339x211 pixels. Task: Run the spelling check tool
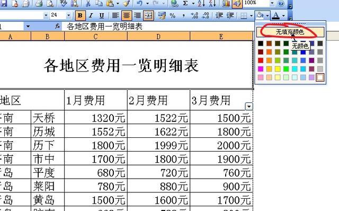pyautogui.click(x=63, y=3)
